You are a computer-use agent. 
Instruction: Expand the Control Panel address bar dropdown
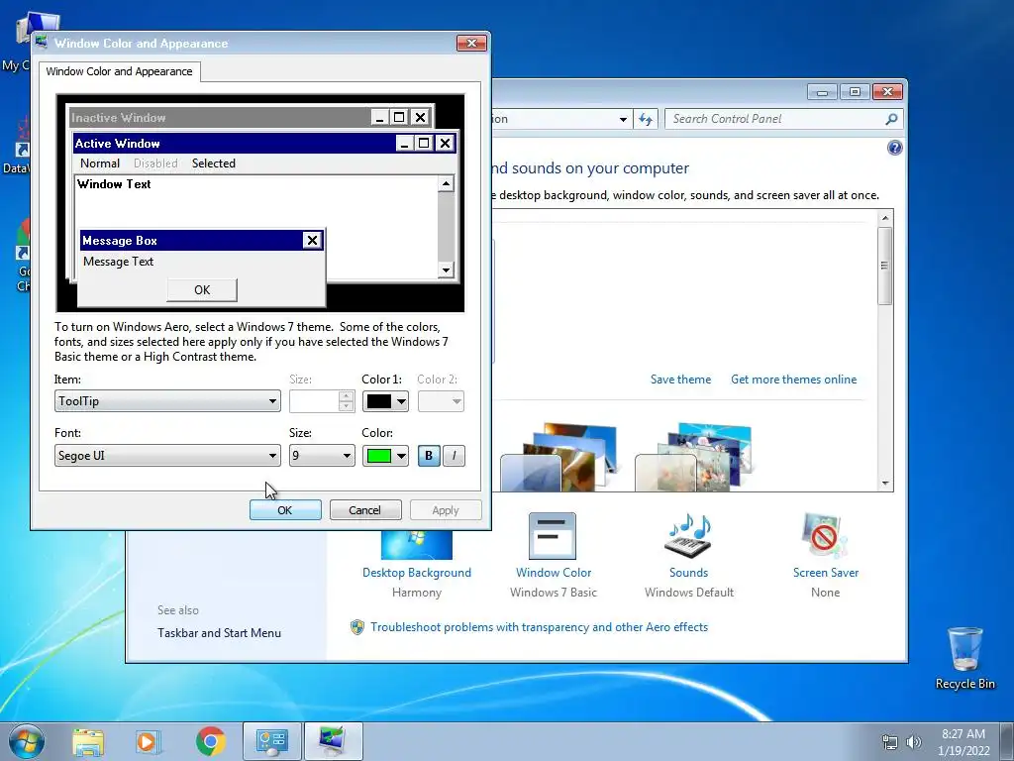(623, 119)
